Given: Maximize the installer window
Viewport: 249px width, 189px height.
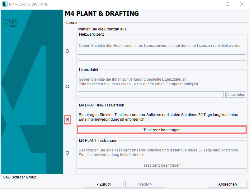Looking at the screenshot, I should point(228,4).
